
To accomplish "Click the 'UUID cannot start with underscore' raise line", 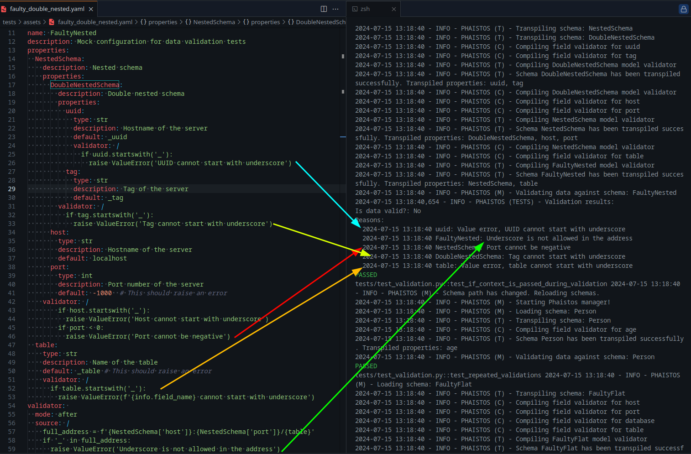I will click(x=190, y=163).
